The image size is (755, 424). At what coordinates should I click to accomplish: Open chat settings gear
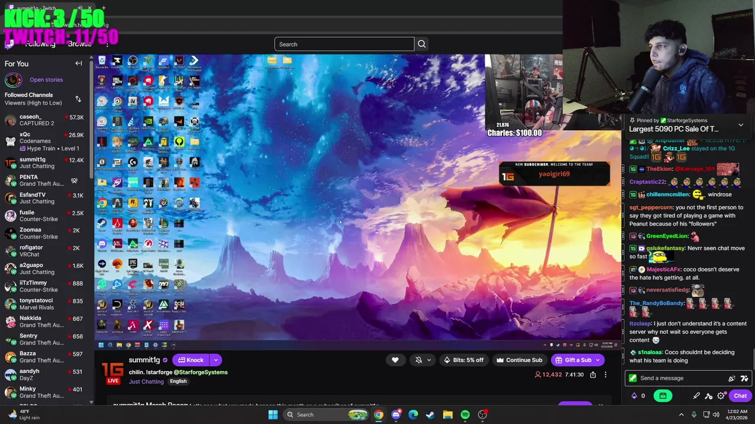coord(721,396)
